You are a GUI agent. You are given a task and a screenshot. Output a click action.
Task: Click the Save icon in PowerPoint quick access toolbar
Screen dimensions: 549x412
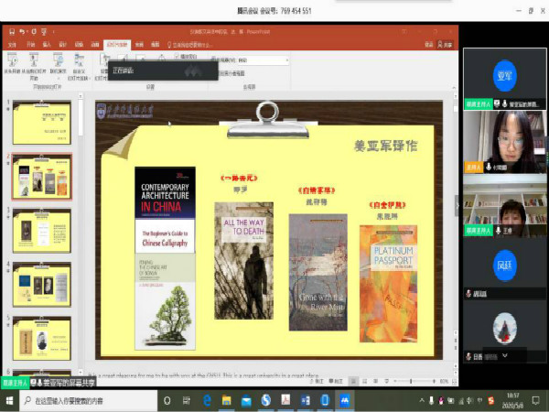pos(12,32)
